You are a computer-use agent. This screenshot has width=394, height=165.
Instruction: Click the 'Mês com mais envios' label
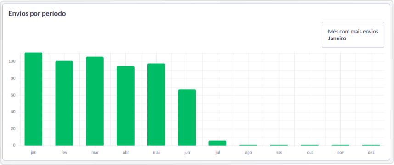353,32
